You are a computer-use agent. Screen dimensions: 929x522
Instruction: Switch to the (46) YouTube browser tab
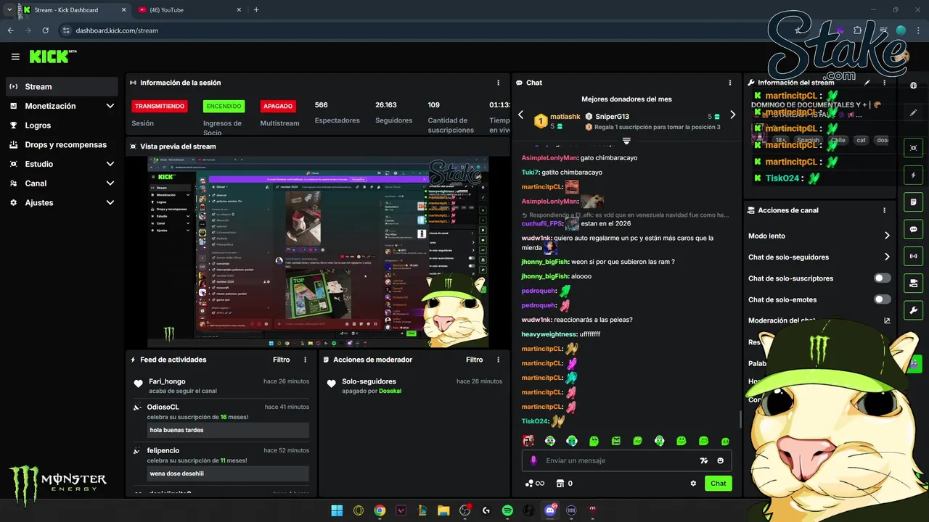[x=189, y=10]
